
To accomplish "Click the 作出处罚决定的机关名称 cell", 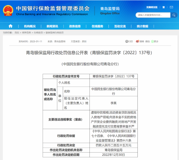I will pyautogui.click(x=66, y=150).
